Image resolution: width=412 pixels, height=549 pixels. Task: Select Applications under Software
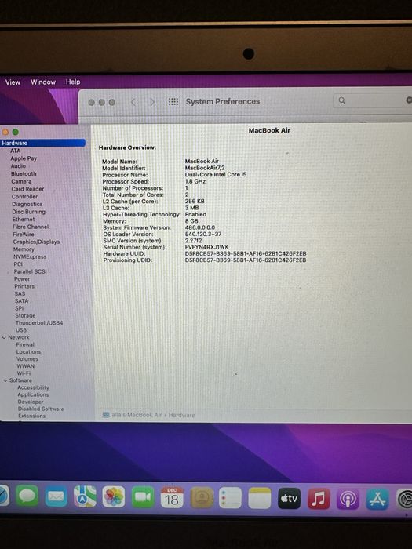click(33, 394)
